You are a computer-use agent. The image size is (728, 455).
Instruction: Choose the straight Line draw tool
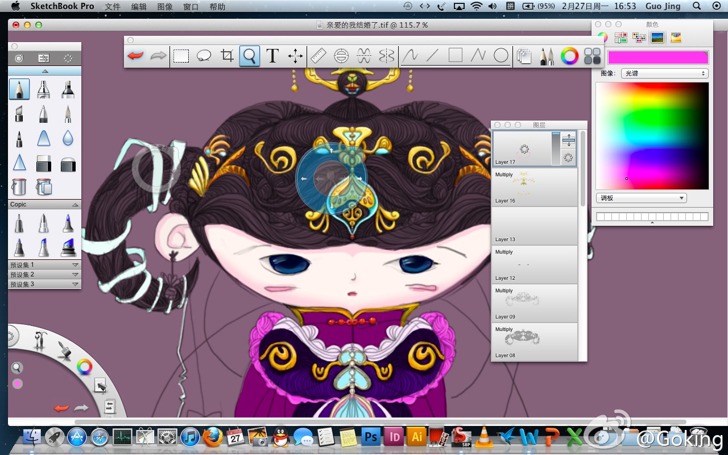click(x=433, y=56)
